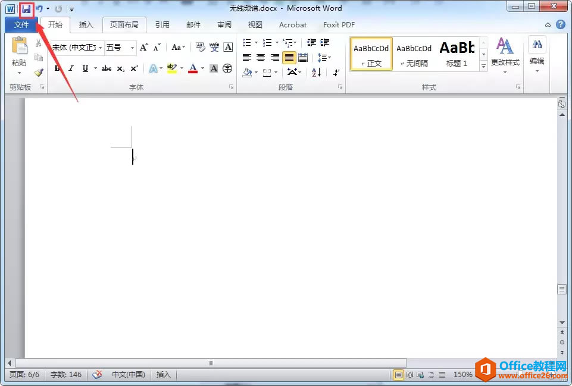Image resolution: width=572 pixels, height=386 pixels.
Task: Click the Text Effects glowing A icon
Action: coord(153,68)
